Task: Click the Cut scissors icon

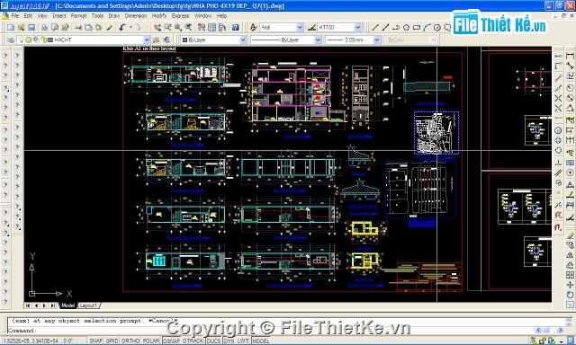Action: pyautogui.click(x=78, y=28)
